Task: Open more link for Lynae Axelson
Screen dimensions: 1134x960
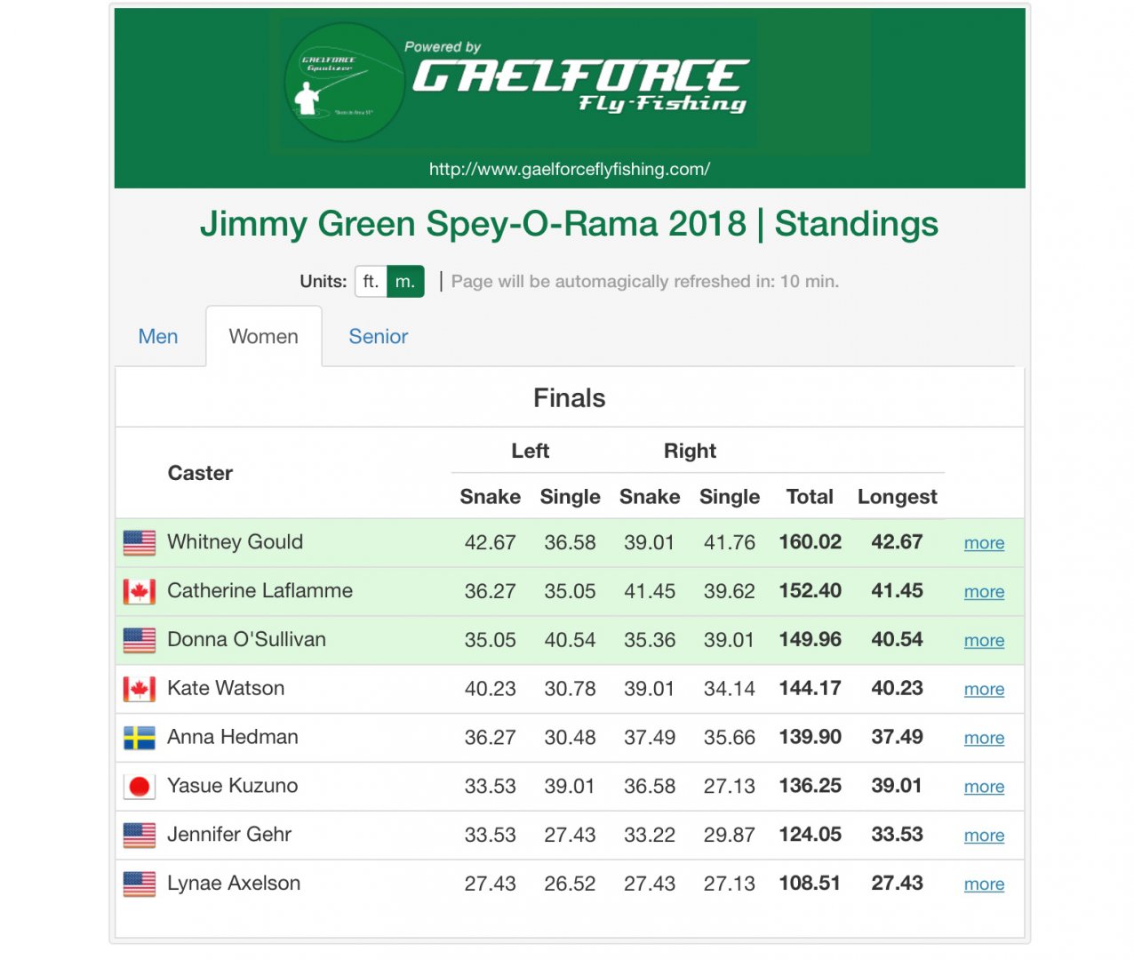Action: [x=984, y=884]
